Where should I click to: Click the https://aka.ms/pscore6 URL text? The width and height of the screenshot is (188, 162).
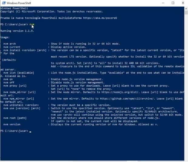(100, 18)
